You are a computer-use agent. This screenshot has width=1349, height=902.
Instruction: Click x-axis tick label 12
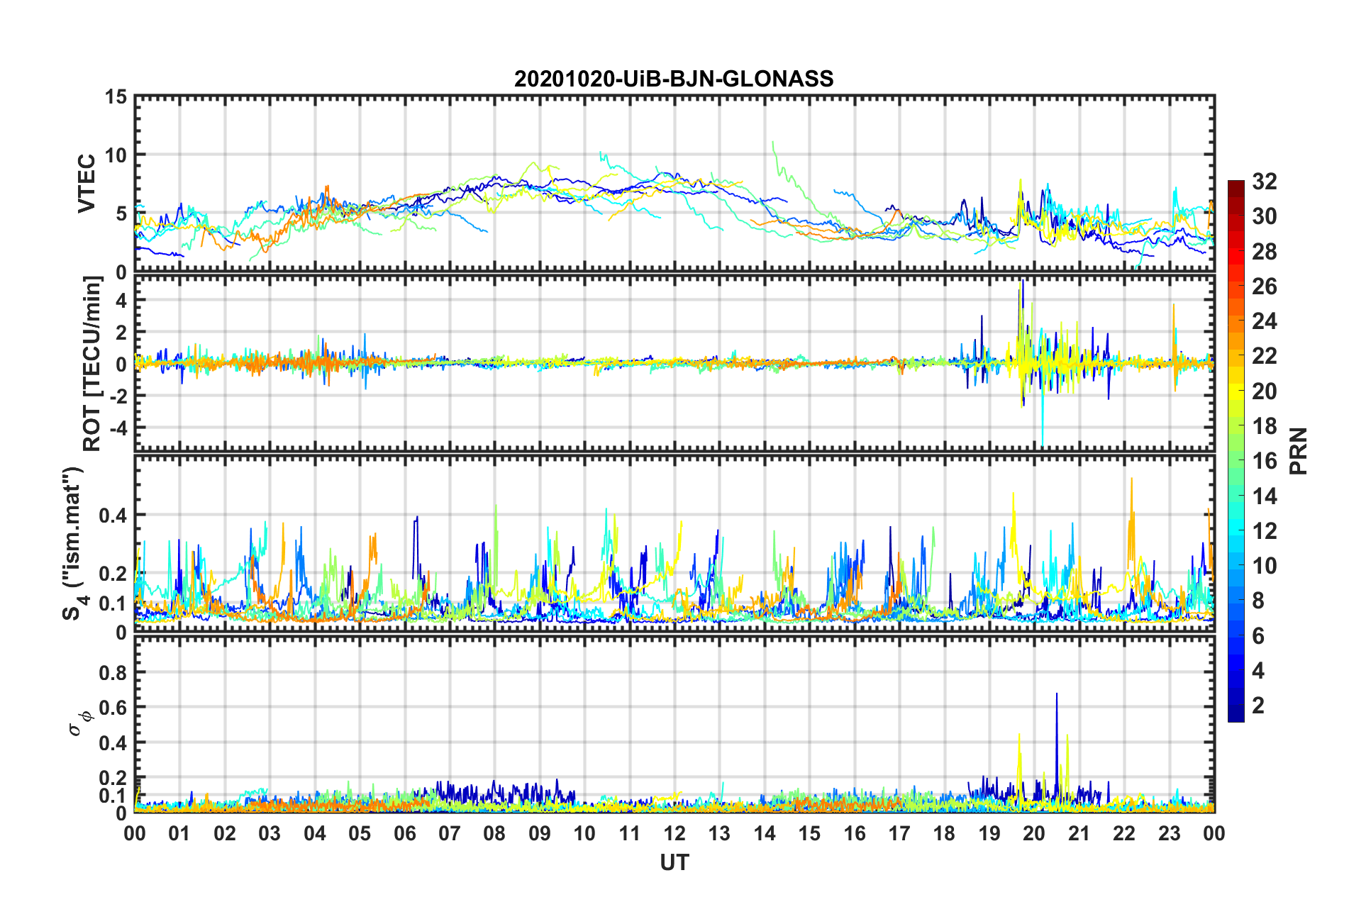(674, 833)
